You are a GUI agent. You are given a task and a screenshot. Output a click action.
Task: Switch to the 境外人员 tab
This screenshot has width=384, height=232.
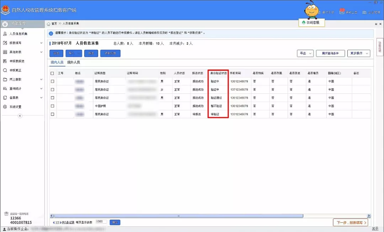74,62
